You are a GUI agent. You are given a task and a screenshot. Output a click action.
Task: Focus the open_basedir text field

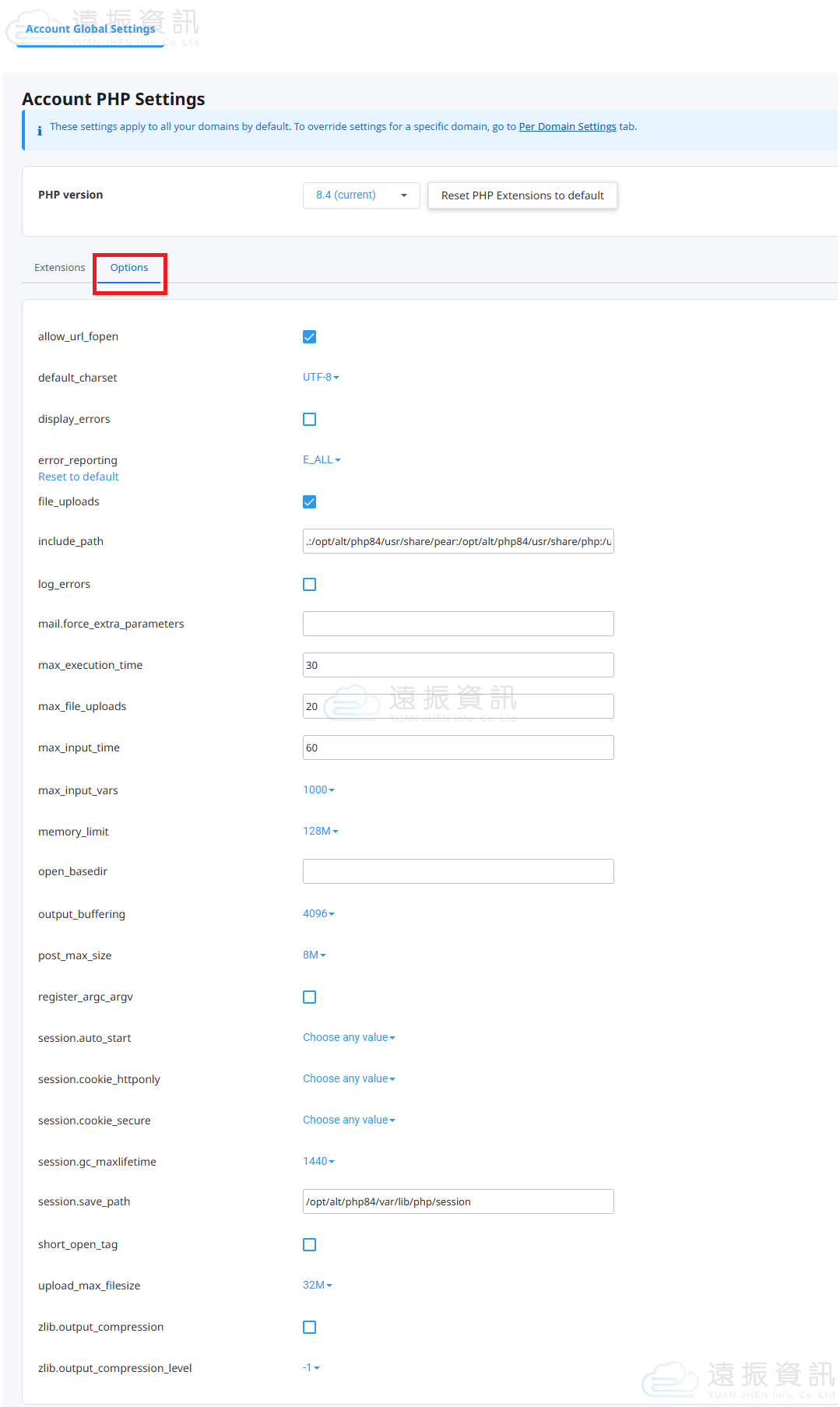coord(458,871)
